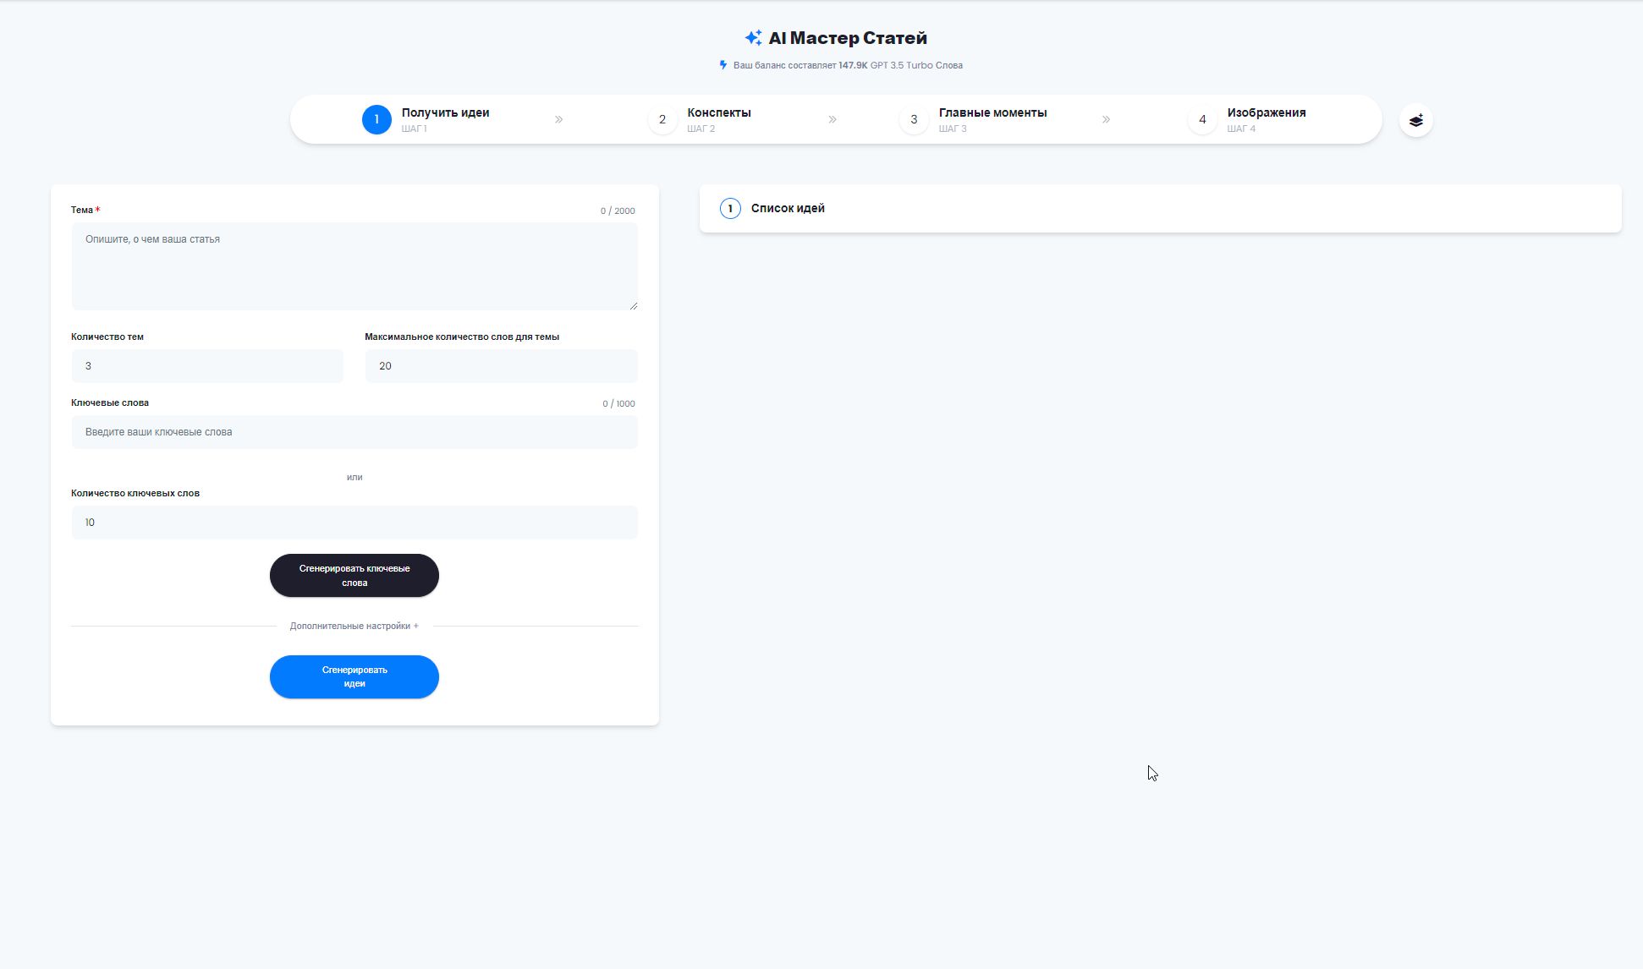
Task: Click the sparkle icon beside AI Мастер Статей
Action: pos(753,38)
